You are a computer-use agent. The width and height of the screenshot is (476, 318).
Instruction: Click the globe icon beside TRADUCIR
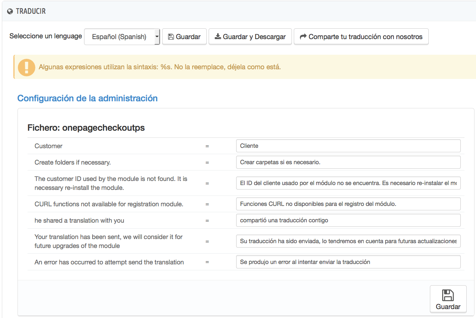[x=10, y=11]
